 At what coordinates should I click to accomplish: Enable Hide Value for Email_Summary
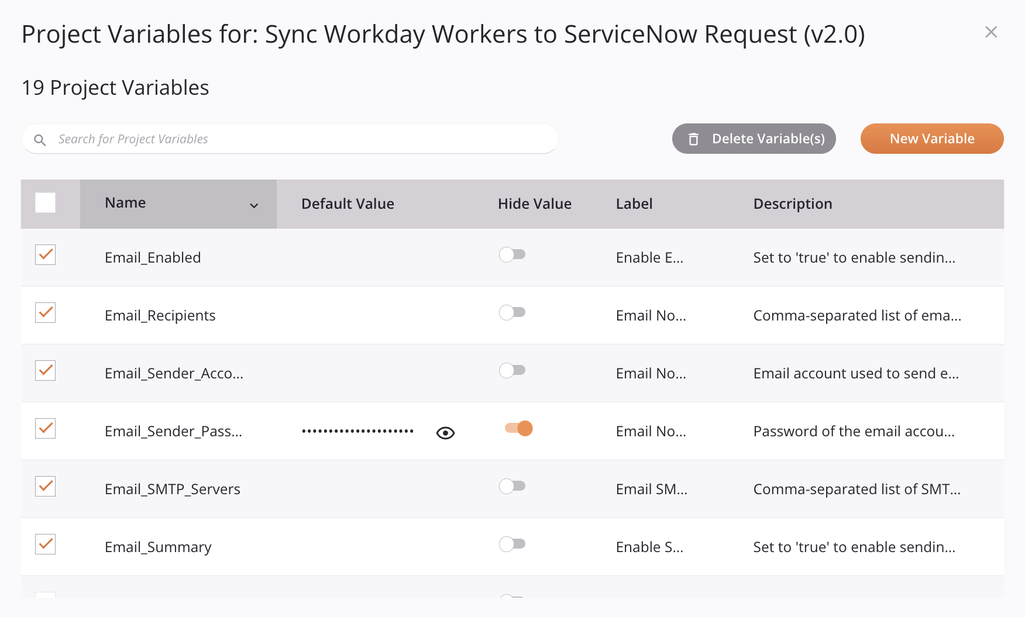pos(512,544)
